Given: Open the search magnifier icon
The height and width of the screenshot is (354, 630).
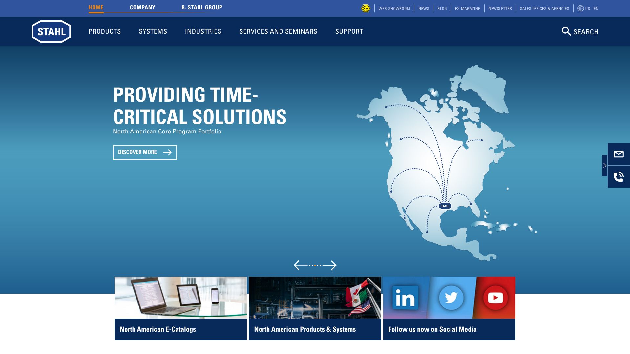Looking at the screenshot, I should click(x=566, y=31).
